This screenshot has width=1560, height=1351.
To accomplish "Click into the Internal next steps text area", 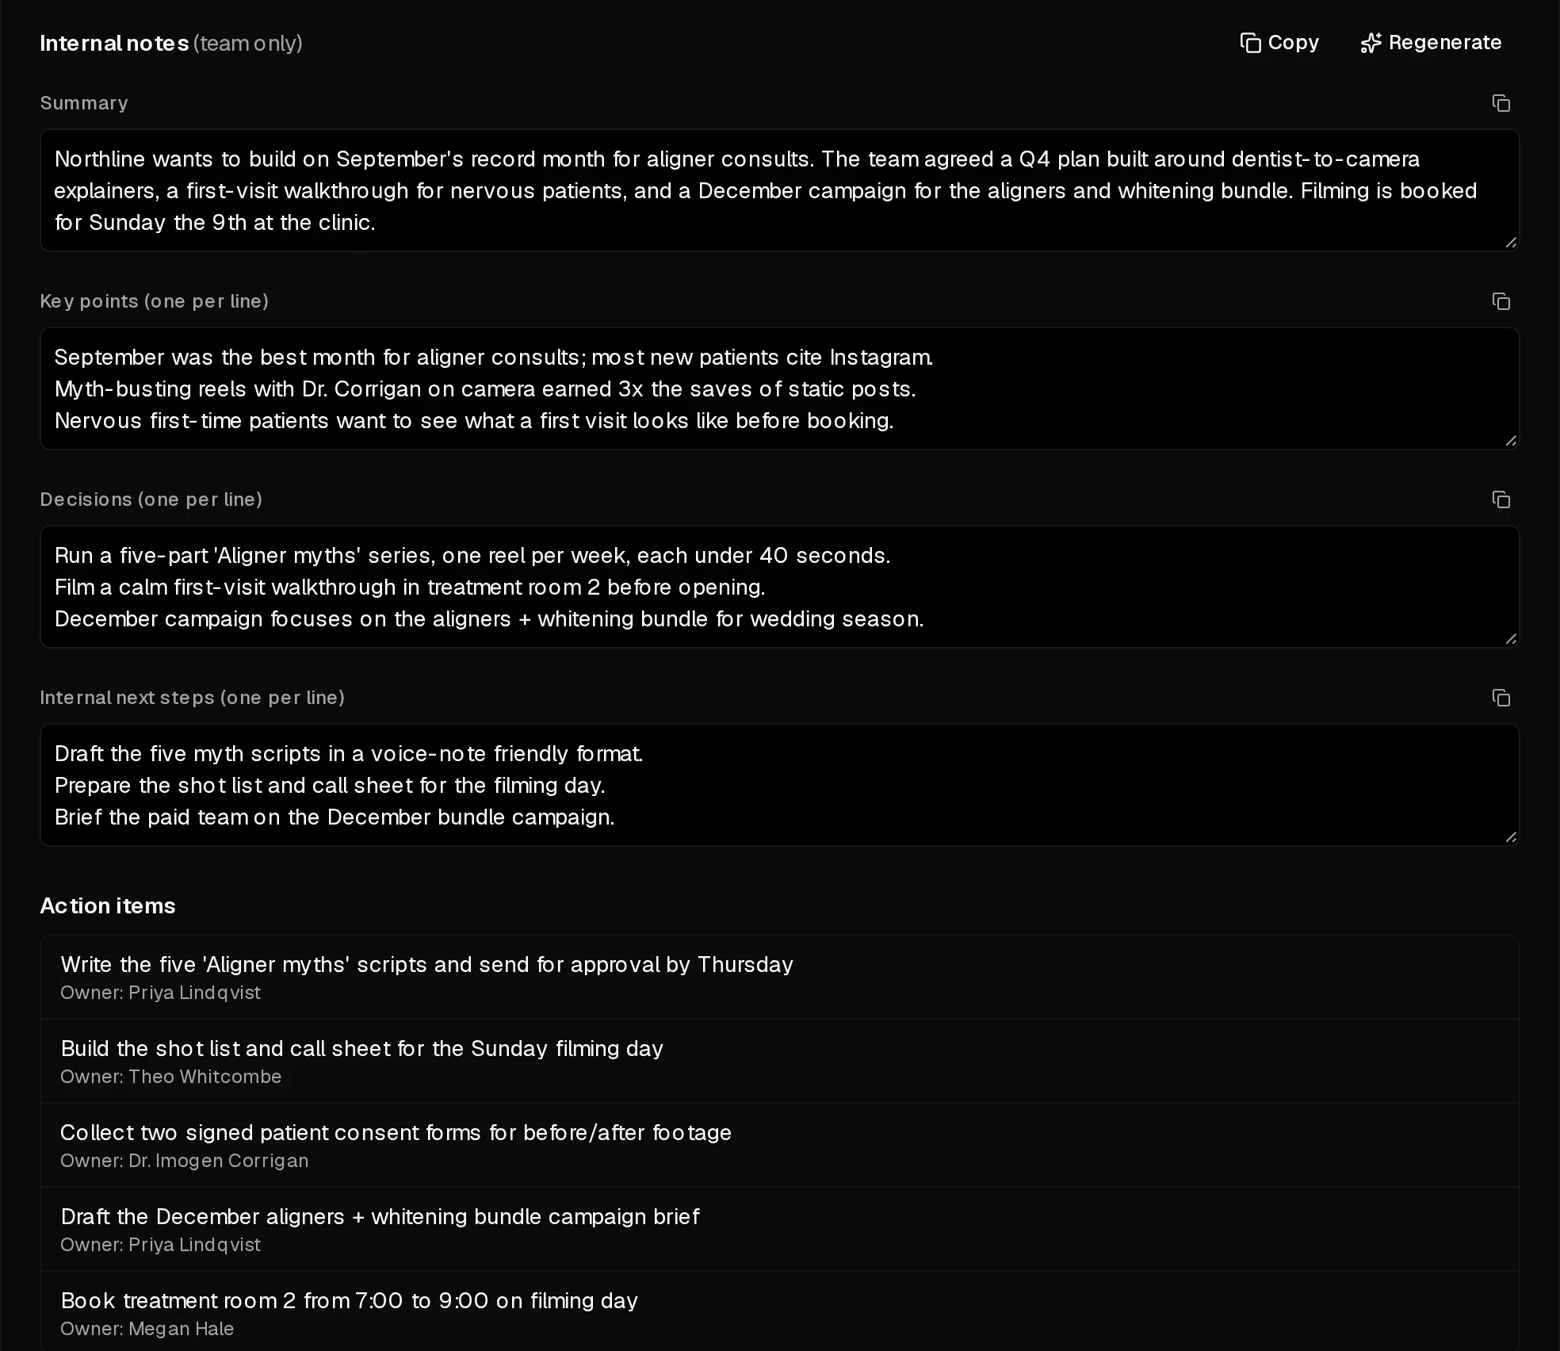I will (x=779, y=785).
